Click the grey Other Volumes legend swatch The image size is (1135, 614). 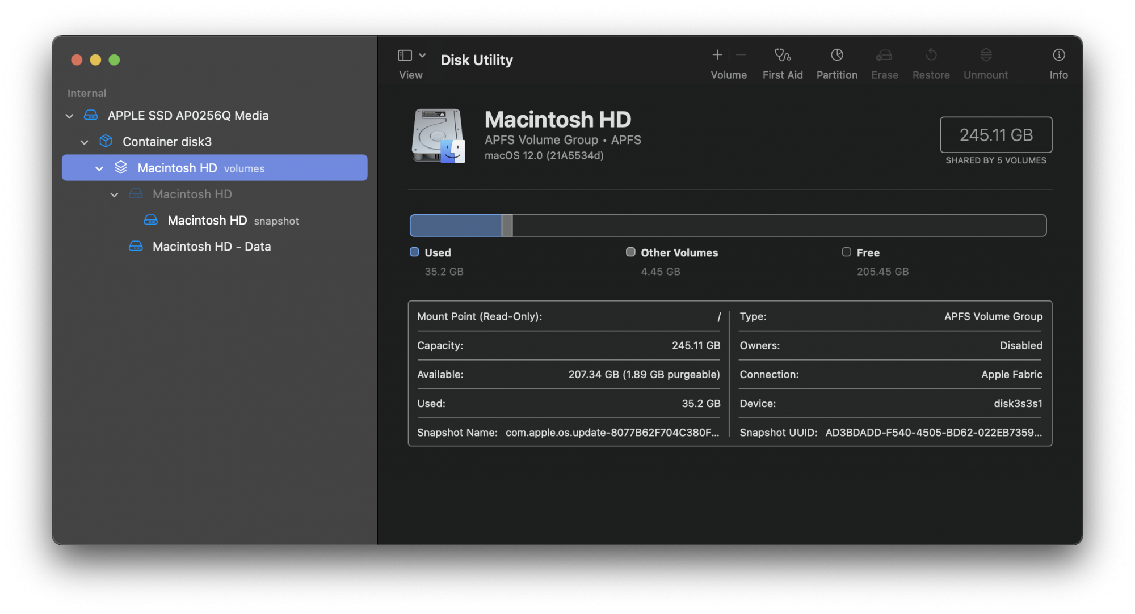(x=630, y=252)
